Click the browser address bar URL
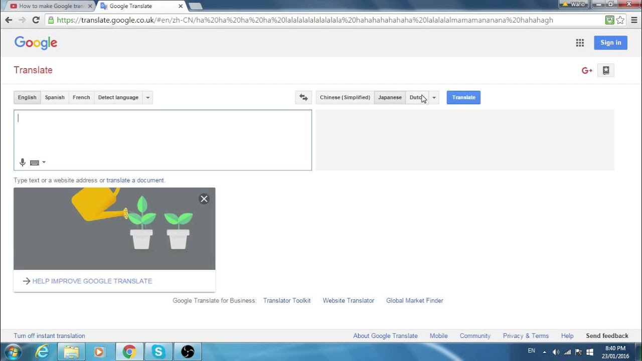Image resolution: width=642 pixels, height=361 pixels. click(x=305, y=20)
